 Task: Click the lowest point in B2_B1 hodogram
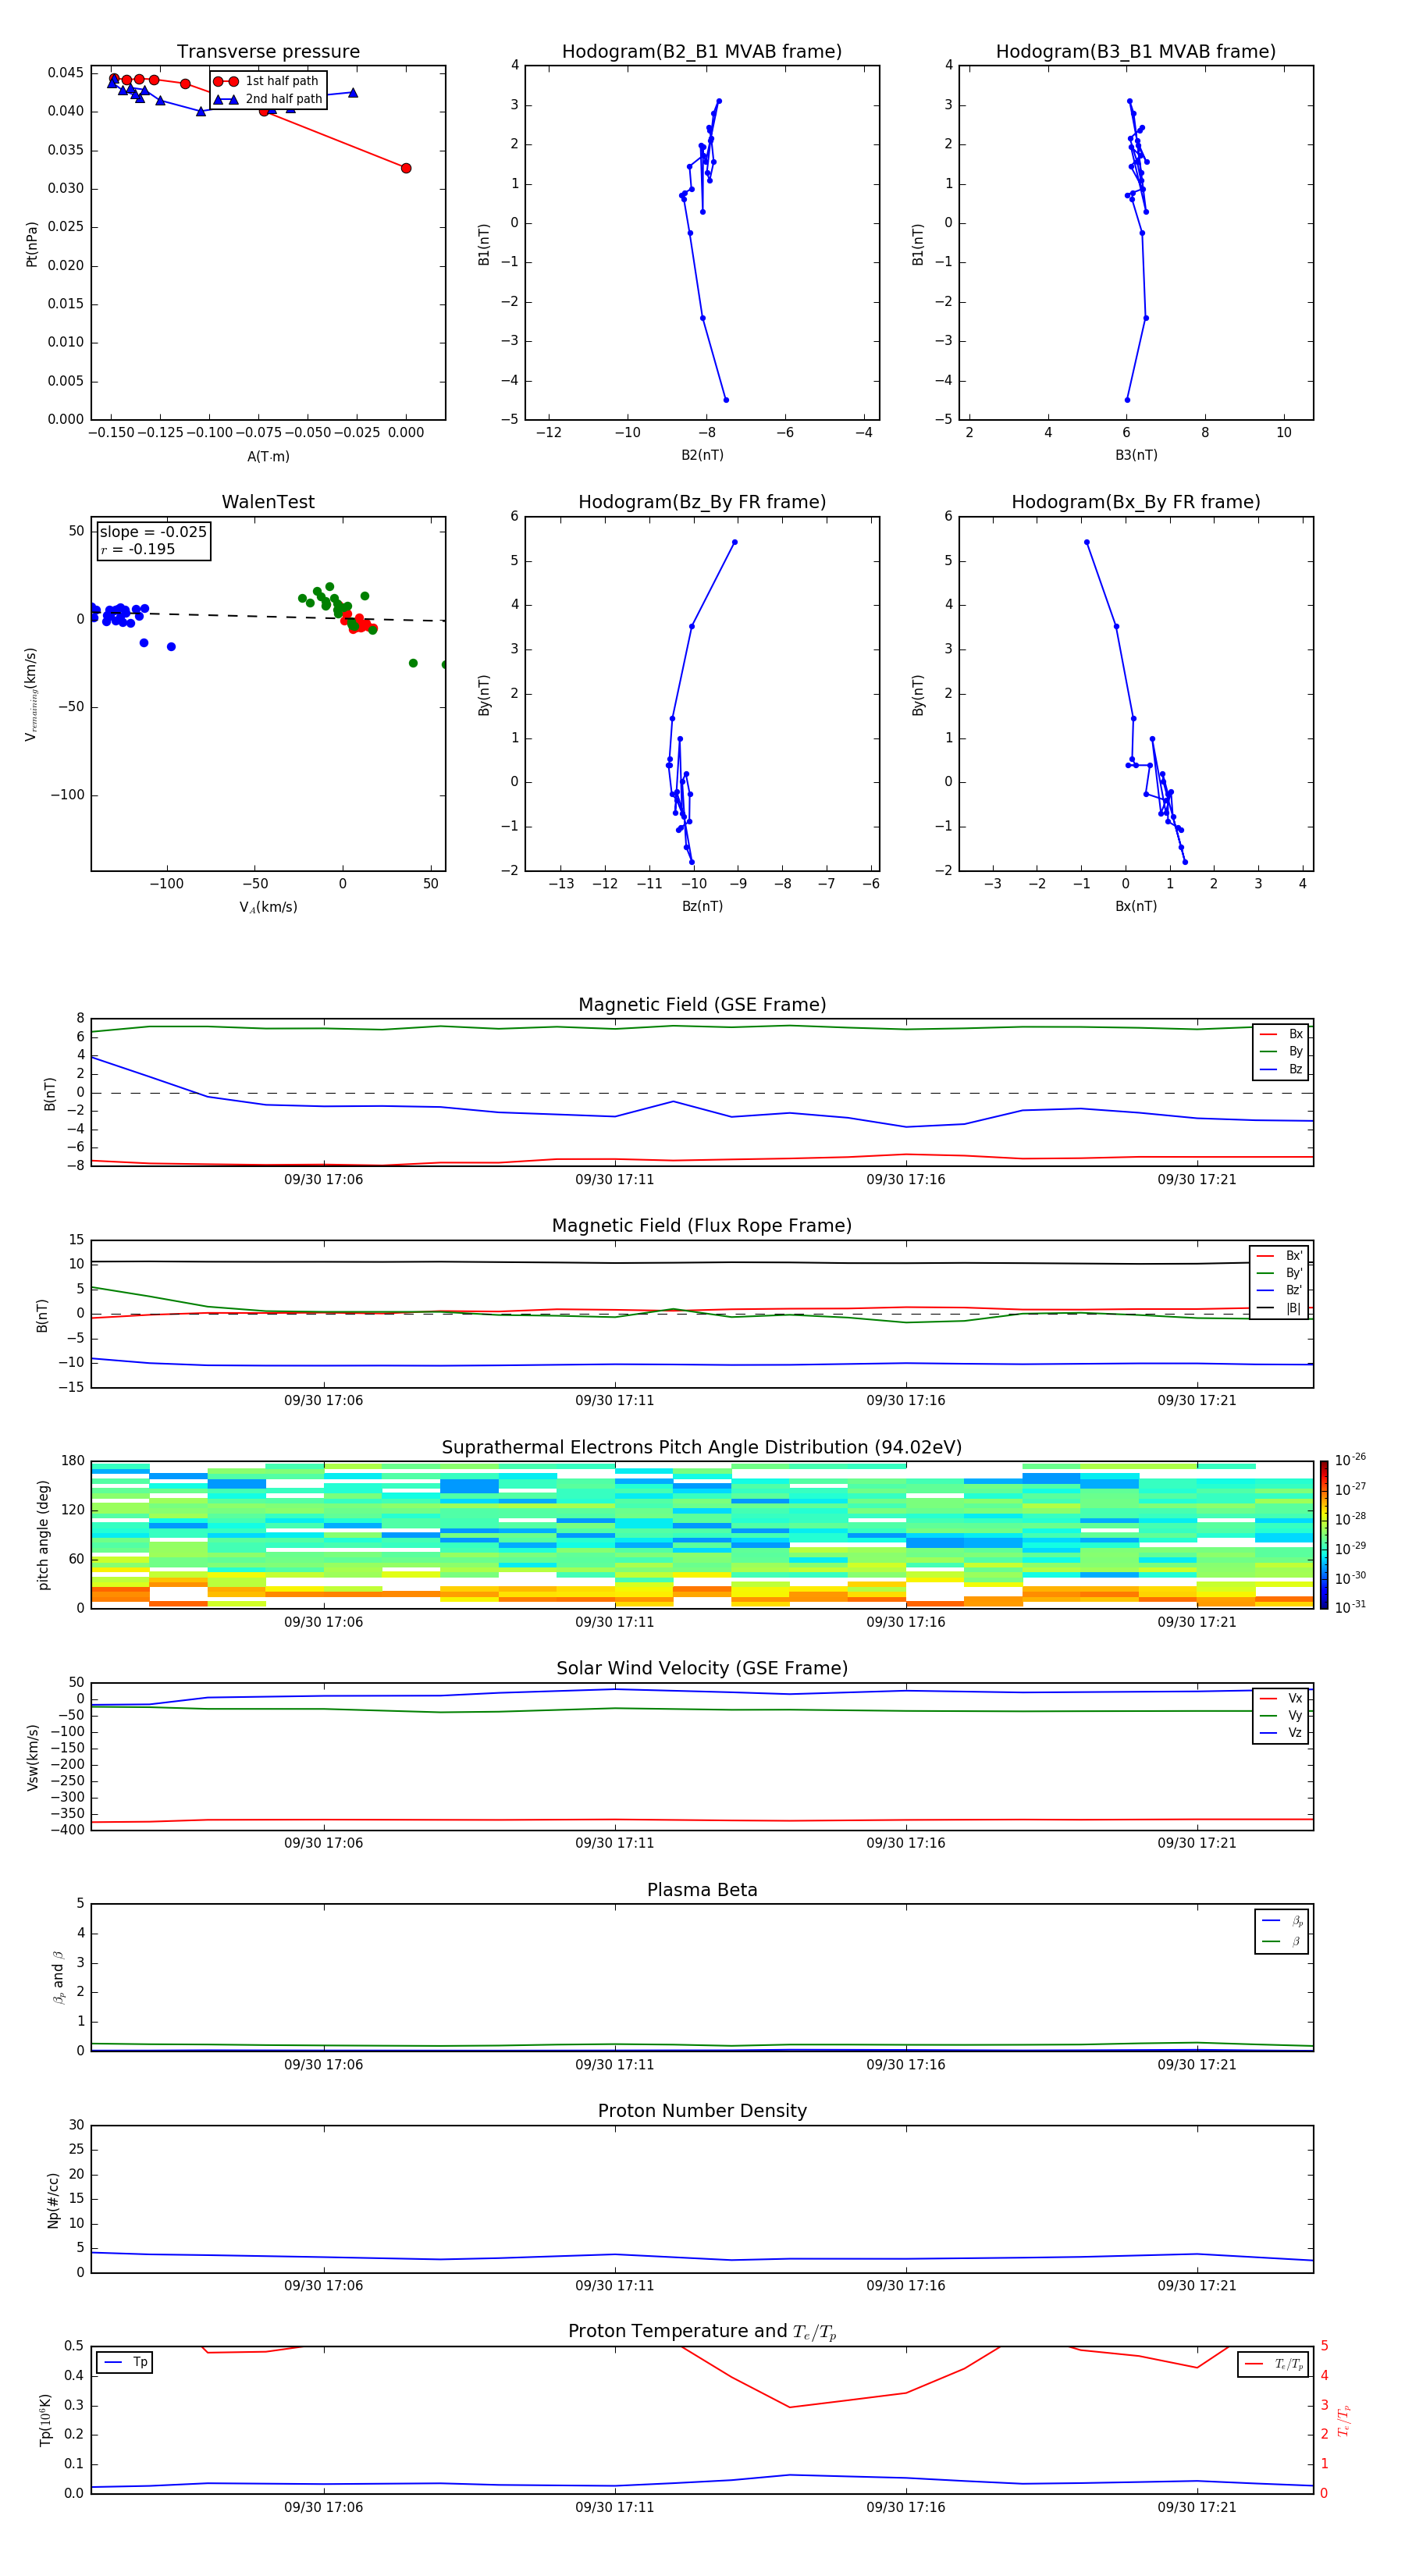726,400
